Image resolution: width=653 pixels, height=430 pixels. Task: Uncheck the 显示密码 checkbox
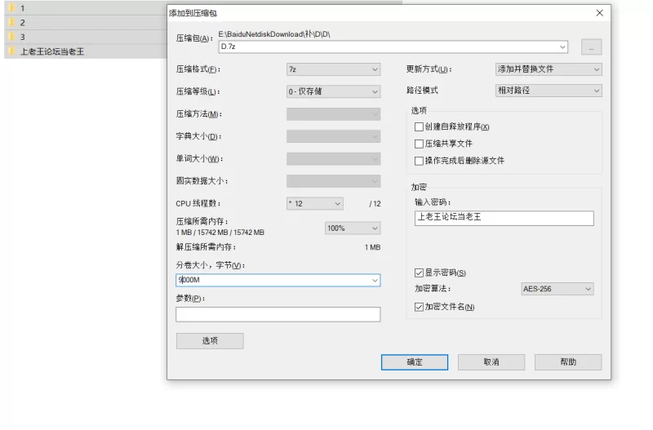(x=419, y=273)
